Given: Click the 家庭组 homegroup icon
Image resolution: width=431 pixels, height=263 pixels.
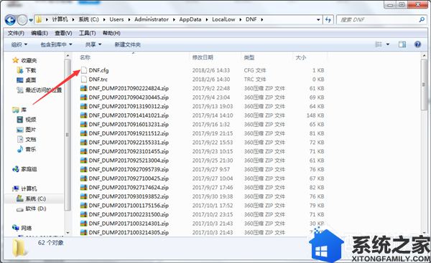Looking at the screenshot, I should click(15, 169).
